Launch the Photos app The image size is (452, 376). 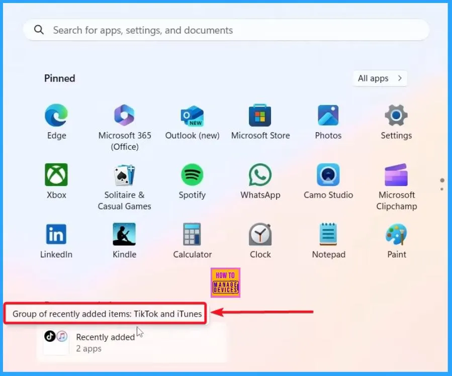point(328,123)
